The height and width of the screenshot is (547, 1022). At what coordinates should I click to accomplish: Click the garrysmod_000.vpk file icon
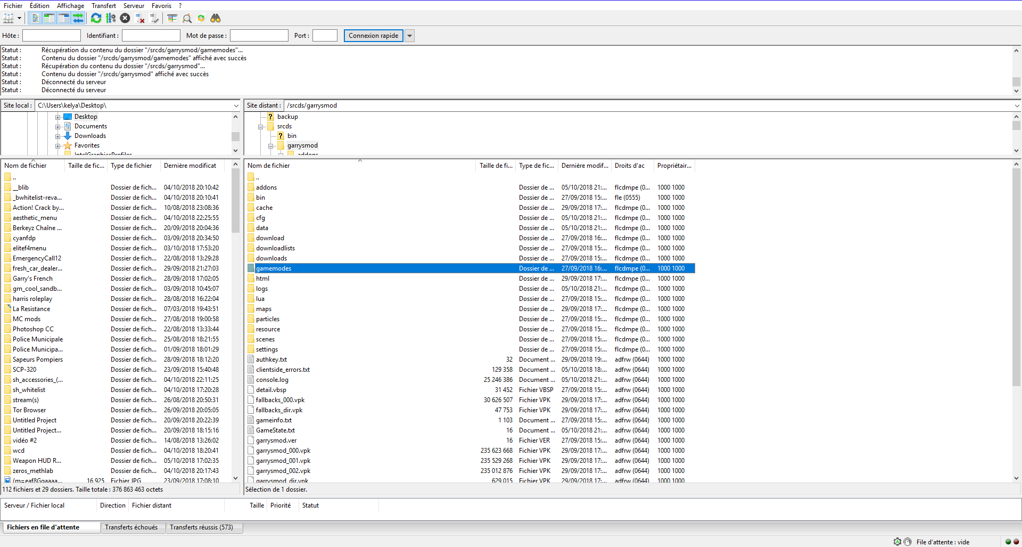pyautogui.click(x=251, y=451)
